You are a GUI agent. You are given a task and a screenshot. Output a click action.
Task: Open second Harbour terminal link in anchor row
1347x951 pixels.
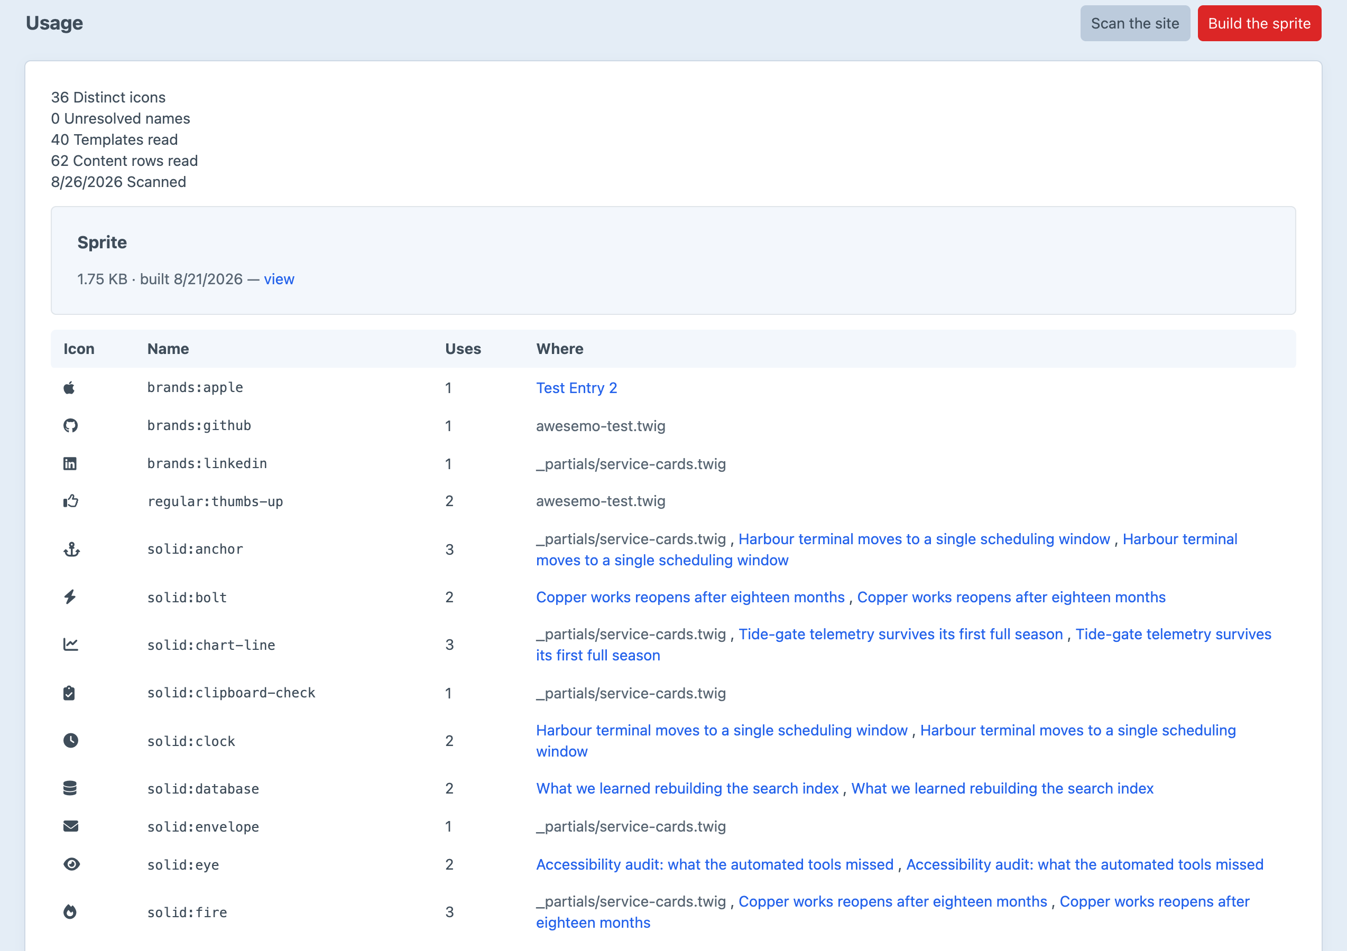887,549
